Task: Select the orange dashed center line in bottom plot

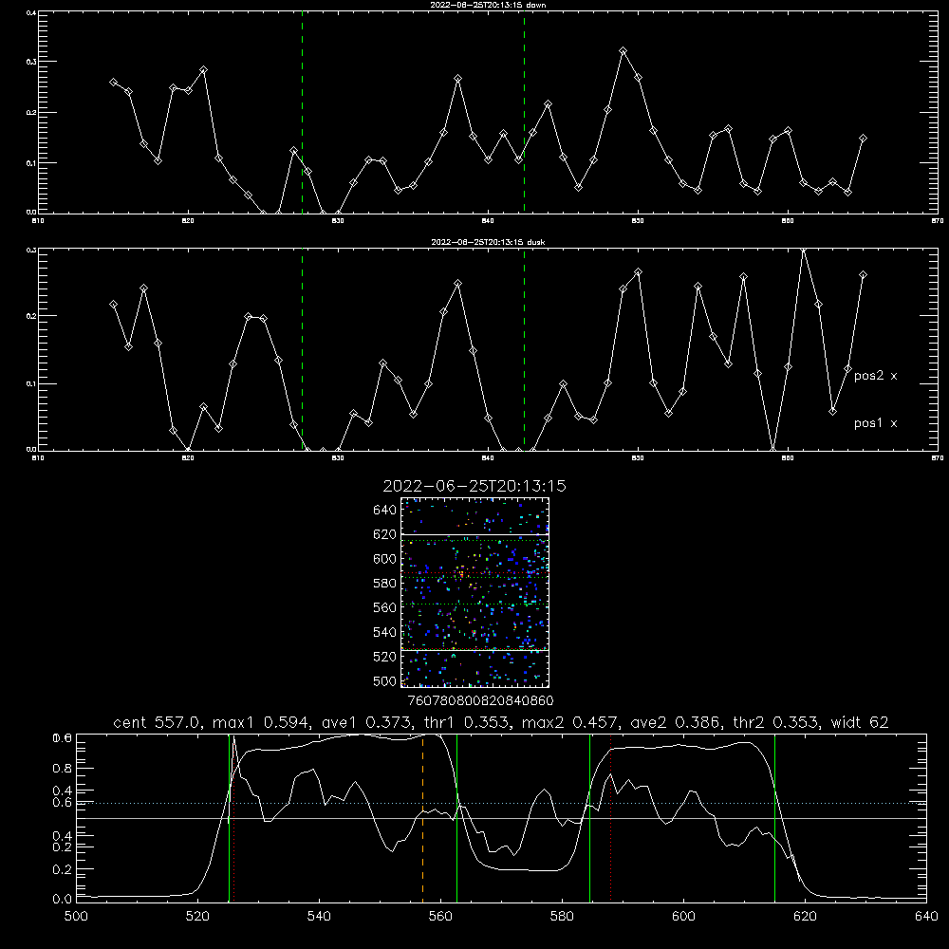Action: coord(422,818)
